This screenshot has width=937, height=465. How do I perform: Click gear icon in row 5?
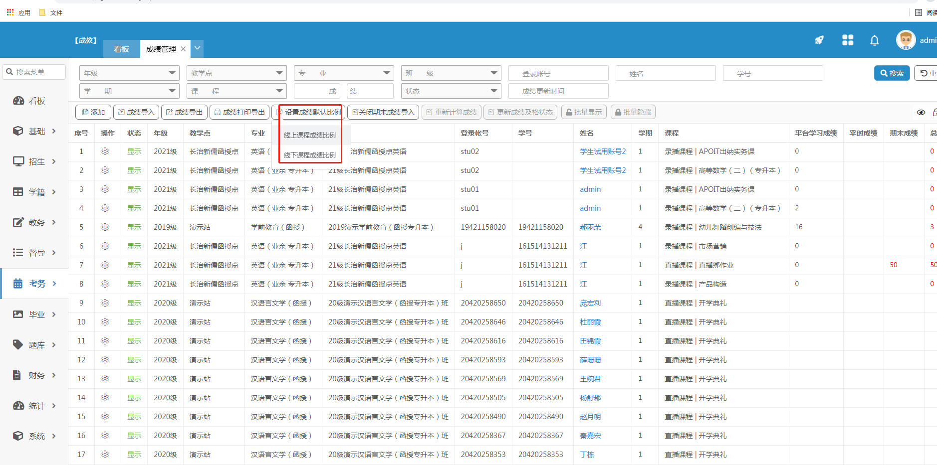tap(105, 227)
